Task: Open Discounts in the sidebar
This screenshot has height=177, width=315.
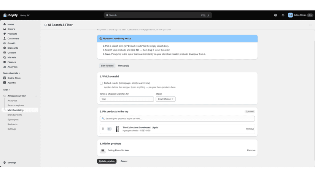Action: click(13, 48)
